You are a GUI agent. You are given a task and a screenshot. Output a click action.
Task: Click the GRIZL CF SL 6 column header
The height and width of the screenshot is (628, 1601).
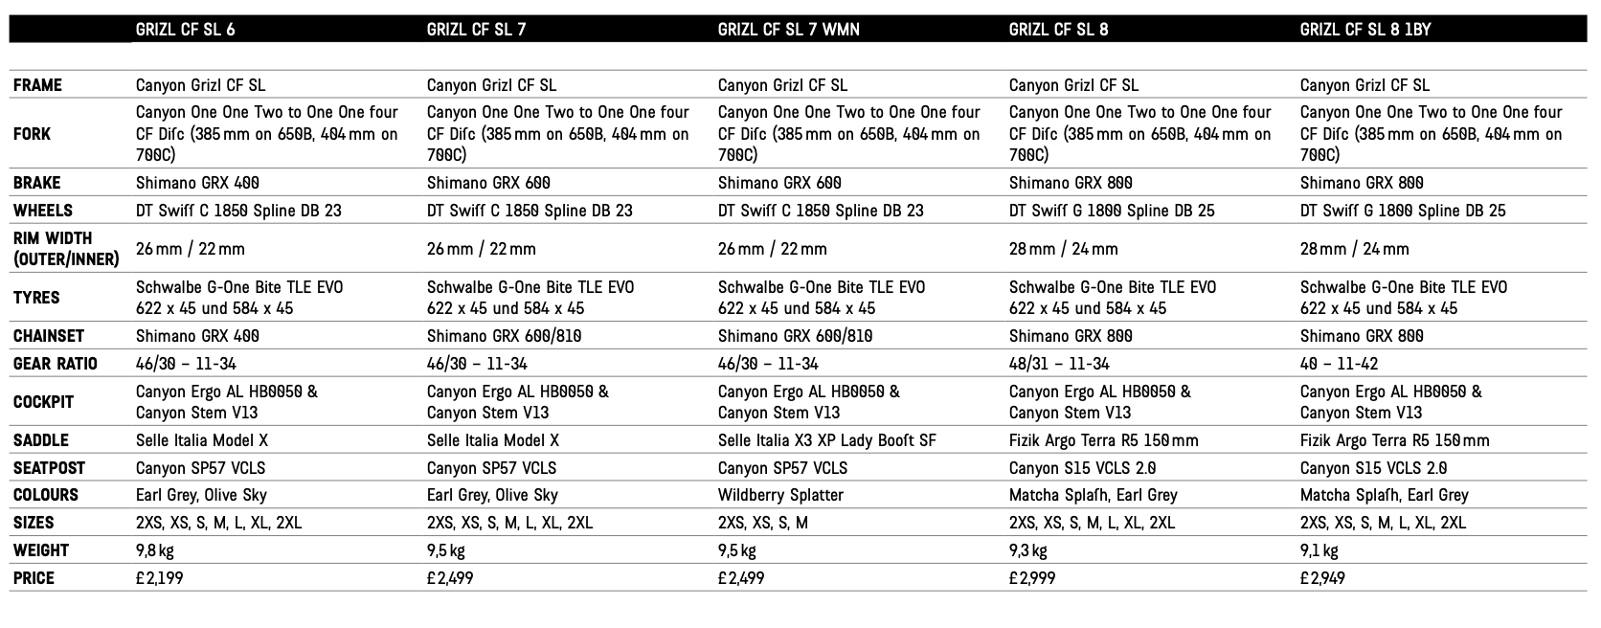(186, 30)
